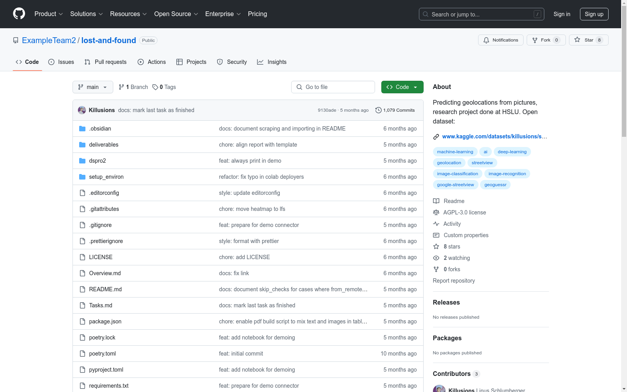Open the Insights tab

pos(272,62)
